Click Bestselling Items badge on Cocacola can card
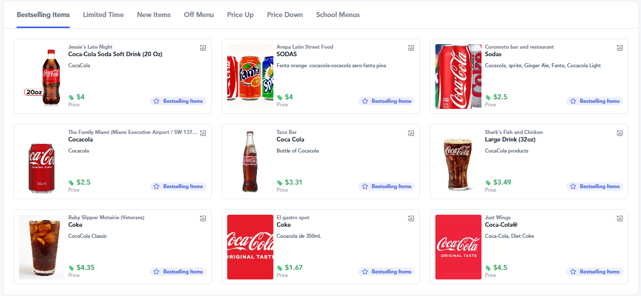 click(x=178, y=186)
